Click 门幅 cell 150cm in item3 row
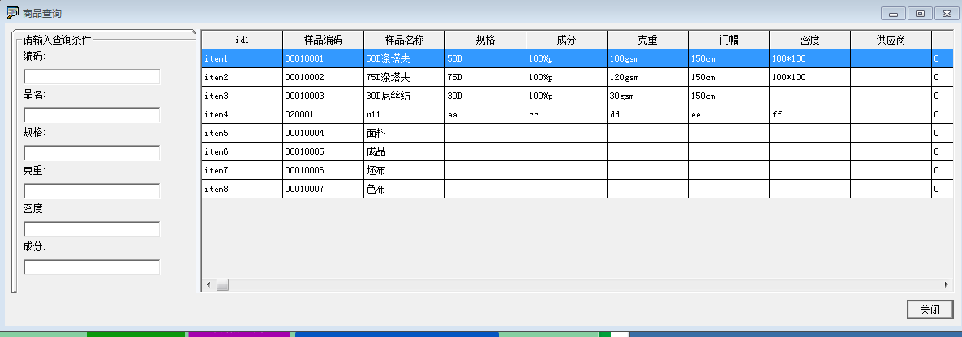 (x=729, y=96)
